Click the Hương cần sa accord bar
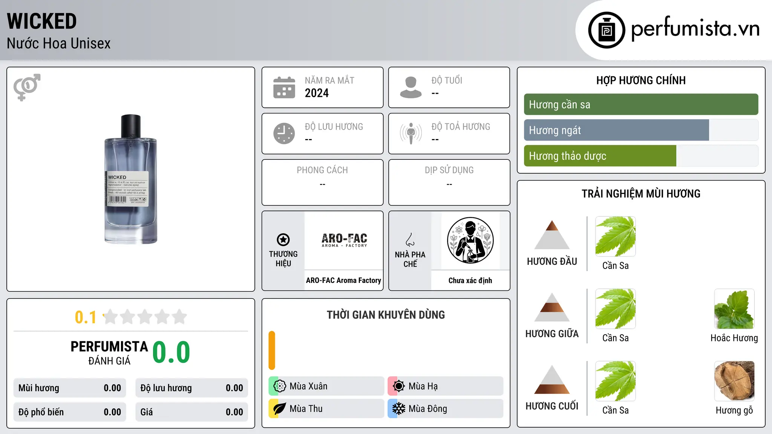This screenshot has width=772, height=434. pos(641,104)
